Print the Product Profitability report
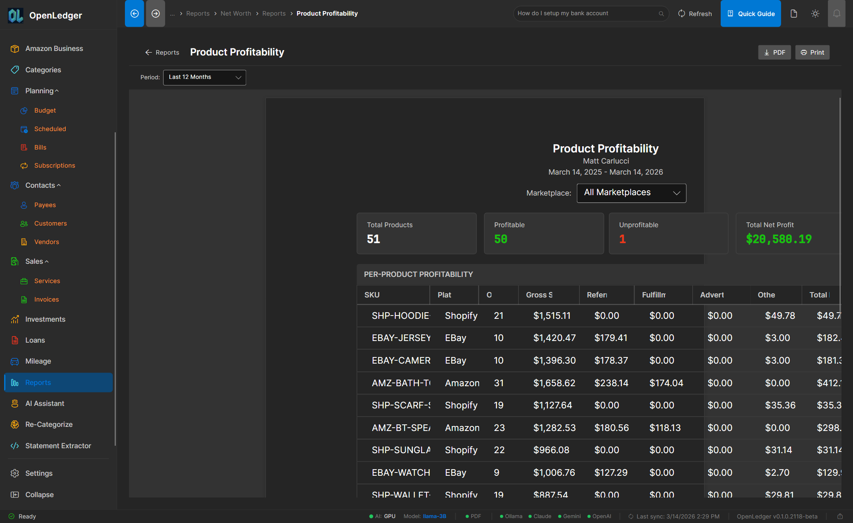 (x=812, y=52)
